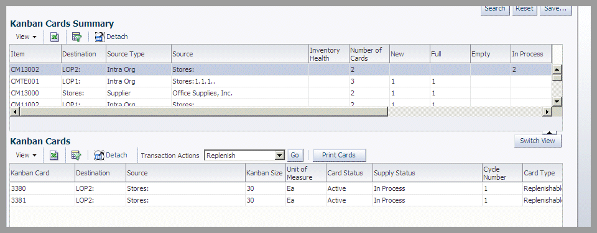The image size is (597, 233).
Task: Detach the Kanban Cards Summary table
Action: pyautogui.click(x=111, y=37)
